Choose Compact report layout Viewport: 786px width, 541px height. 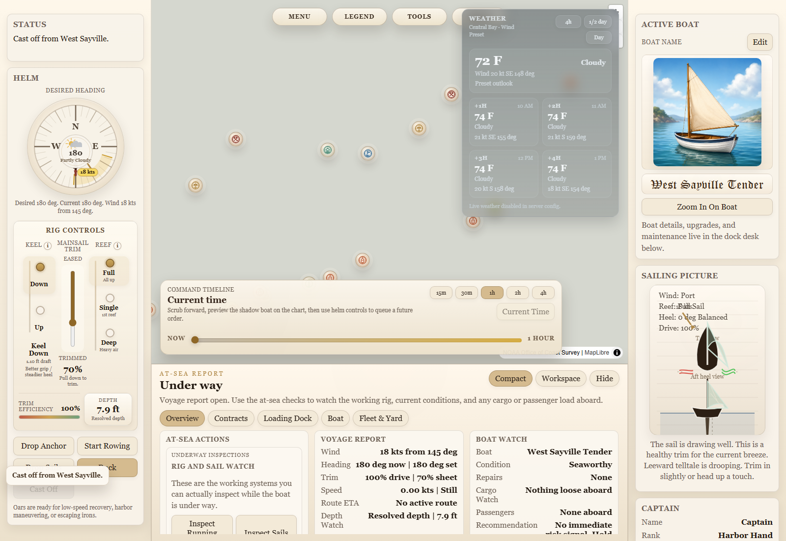click(x=510, y=379)
